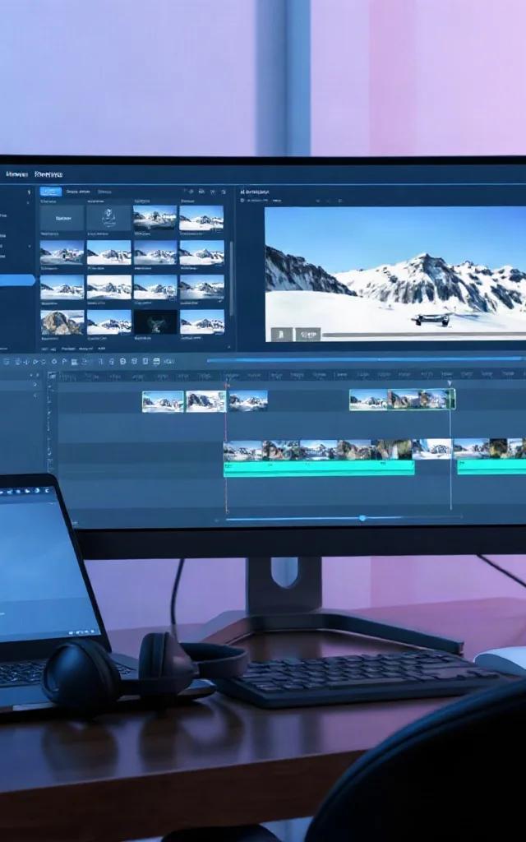Image resolution: width=526 pixels, height=842 pixels.
Task: Click the blue progress bar above timeline ruler
Action: pos(365,359)
